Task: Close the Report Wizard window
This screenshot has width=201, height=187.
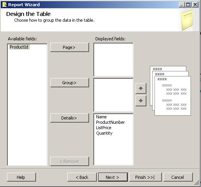Action: [195, 5]
